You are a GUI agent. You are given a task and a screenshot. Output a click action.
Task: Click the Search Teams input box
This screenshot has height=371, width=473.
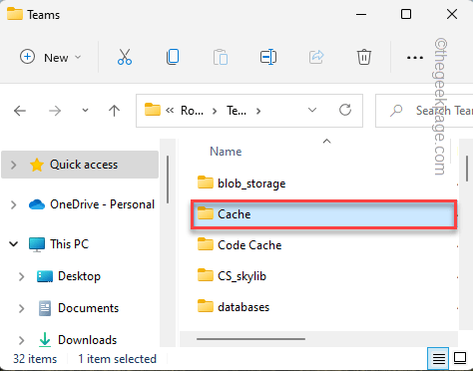pyautogui.click(x=424, y=111)
